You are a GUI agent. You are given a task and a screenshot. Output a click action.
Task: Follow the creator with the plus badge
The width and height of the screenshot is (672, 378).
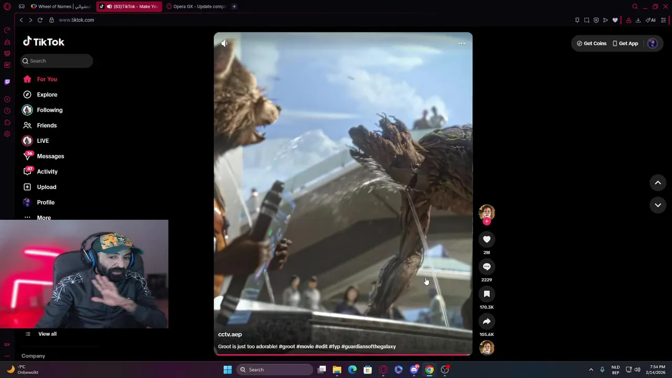point(487,222)
